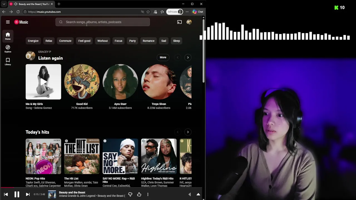Select the Party mood chip

tap(132, 41)
